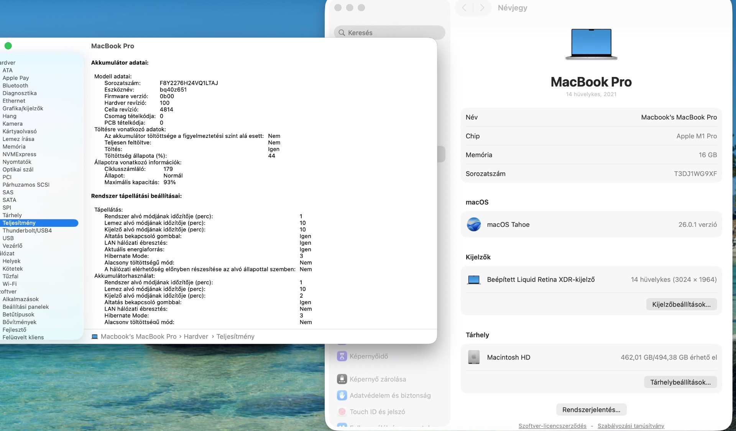Select Wi-Fi in the network section

point(10,284)
